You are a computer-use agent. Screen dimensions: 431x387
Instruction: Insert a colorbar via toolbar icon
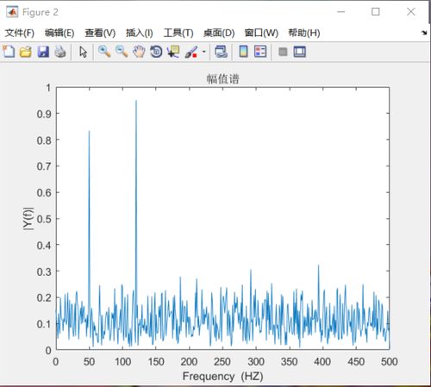tap(243, 52)
